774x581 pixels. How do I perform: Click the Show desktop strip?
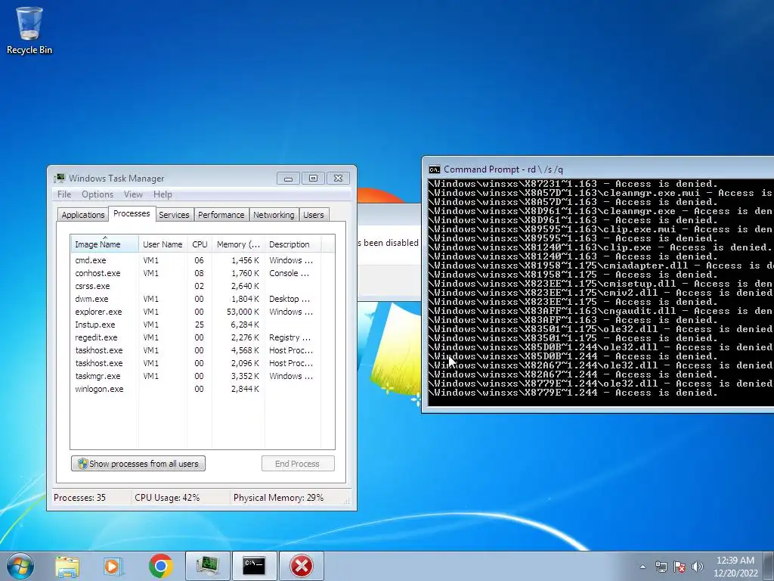pyautogui.click(x=769, y=567)
